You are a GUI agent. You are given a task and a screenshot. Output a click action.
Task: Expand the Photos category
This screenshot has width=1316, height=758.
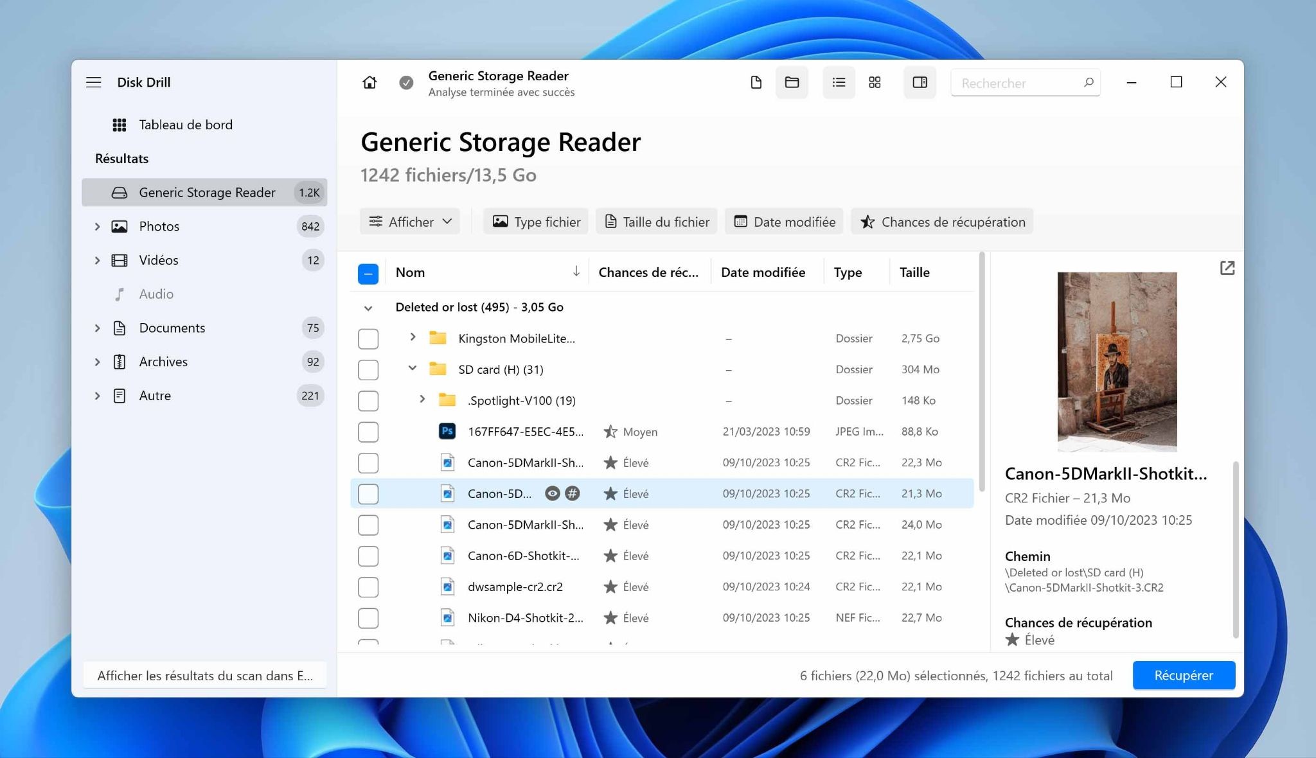[97, 226]
